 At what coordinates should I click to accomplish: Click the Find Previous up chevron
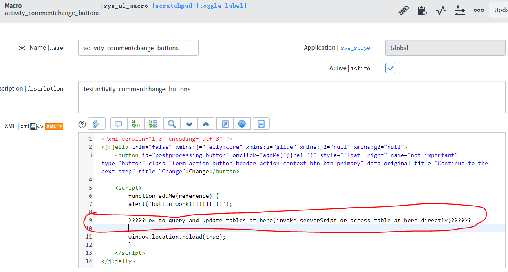[x=206, y=124]
